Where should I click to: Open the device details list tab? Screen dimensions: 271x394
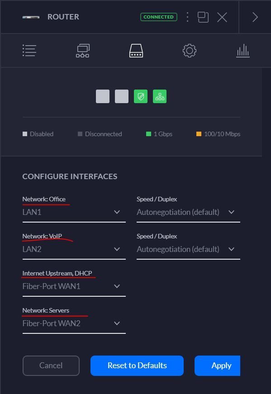coord(29,51)
